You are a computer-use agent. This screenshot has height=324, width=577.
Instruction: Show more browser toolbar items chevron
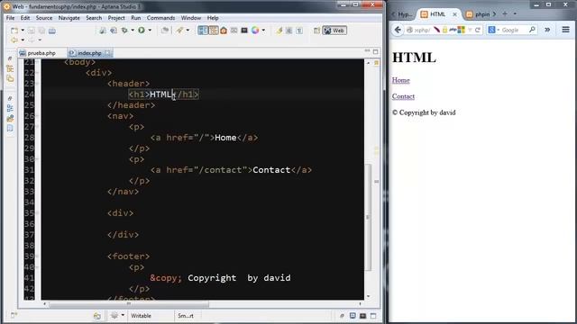click(x=547, y=30)
